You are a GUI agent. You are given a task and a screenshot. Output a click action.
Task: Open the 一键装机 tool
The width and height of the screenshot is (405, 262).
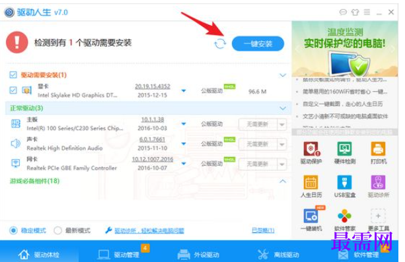click(311, 220)
